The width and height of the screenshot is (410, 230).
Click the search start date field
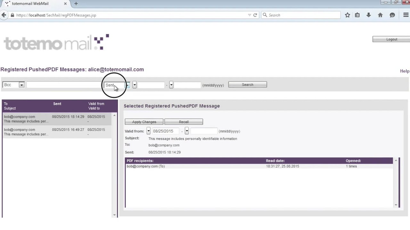click(151, 85)
